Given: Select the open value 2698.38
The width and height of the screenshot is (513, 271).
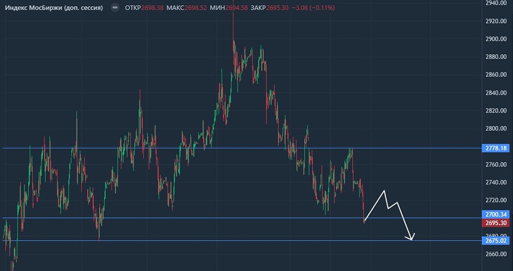Looking at the screenshot, I should pos(152,8).
